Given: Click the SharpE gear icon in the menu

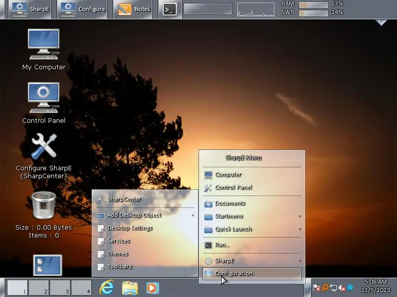Looking at the screenshot, I should (208, 261).
